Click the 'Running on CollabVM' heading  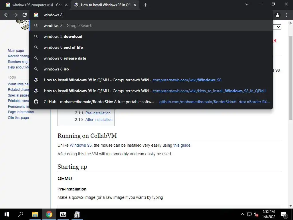click(87, 135)
